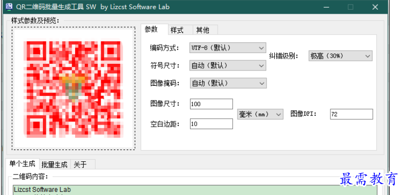Open the 纠错级别 dropdown
Image resolution: width=402 pixels, height=195 pixels.
coord(340,56)
